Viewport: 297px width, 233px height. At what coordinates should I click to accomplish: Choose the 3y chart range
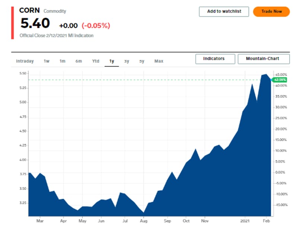pos(127,61)
